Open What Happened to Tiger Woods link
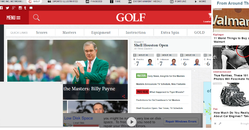Image resolution: width=249 pixels, height=130 pixels. (167, 92)
